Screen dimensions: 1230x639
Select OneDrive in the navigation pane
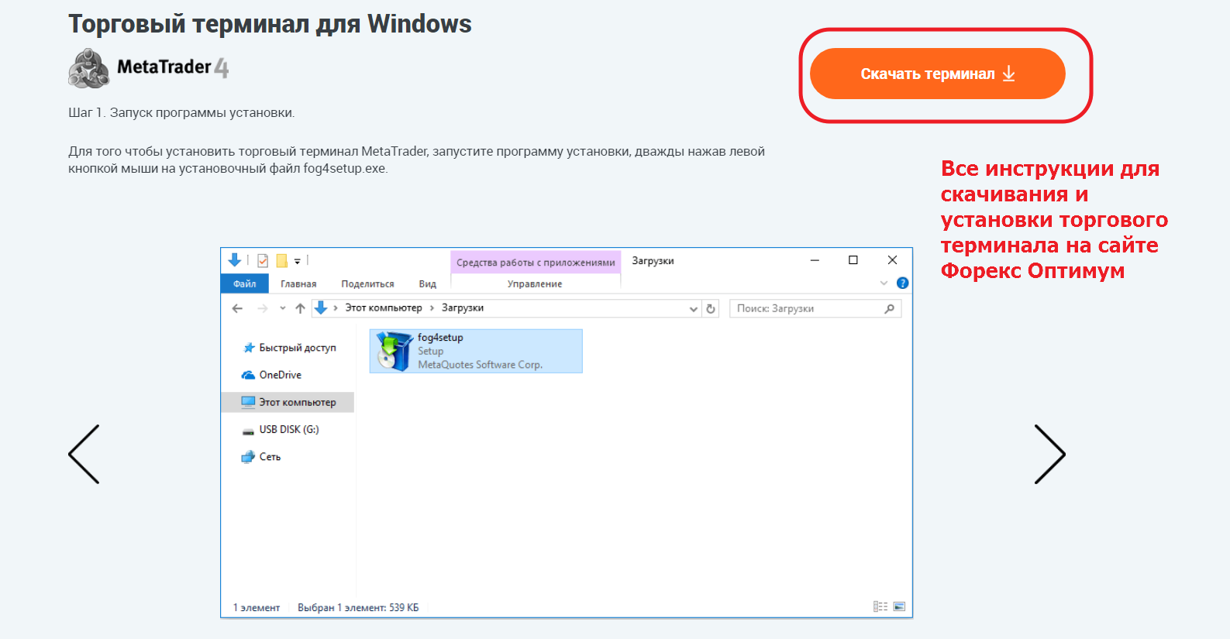tap(271, 375)
